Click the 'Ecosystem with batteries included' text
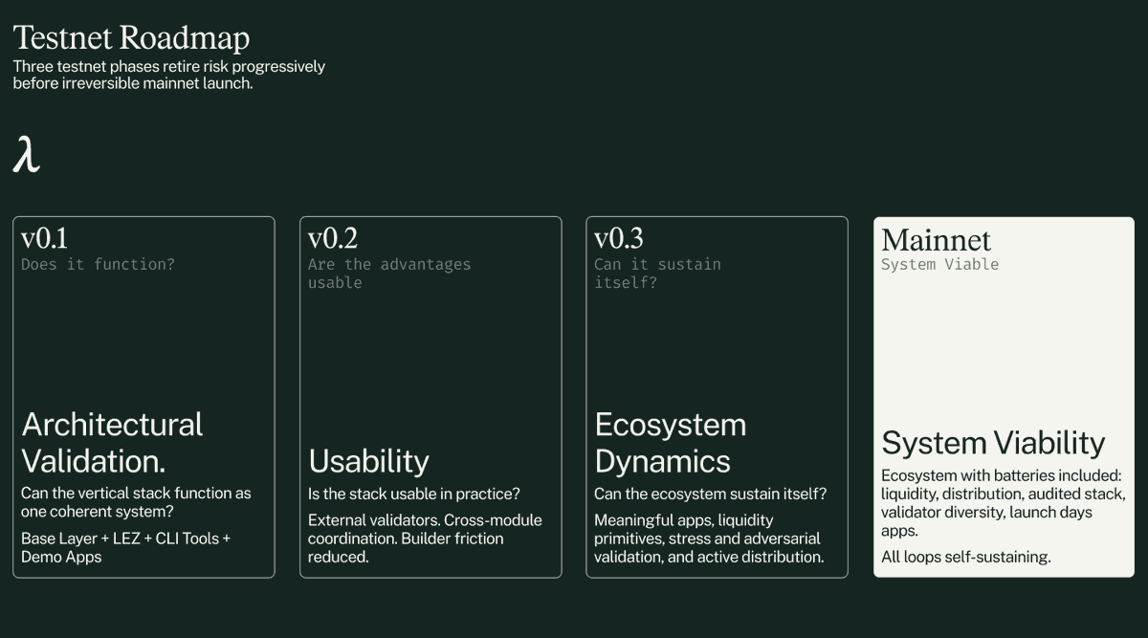Screen dimensions: 1148x638 coord(1003,503)
